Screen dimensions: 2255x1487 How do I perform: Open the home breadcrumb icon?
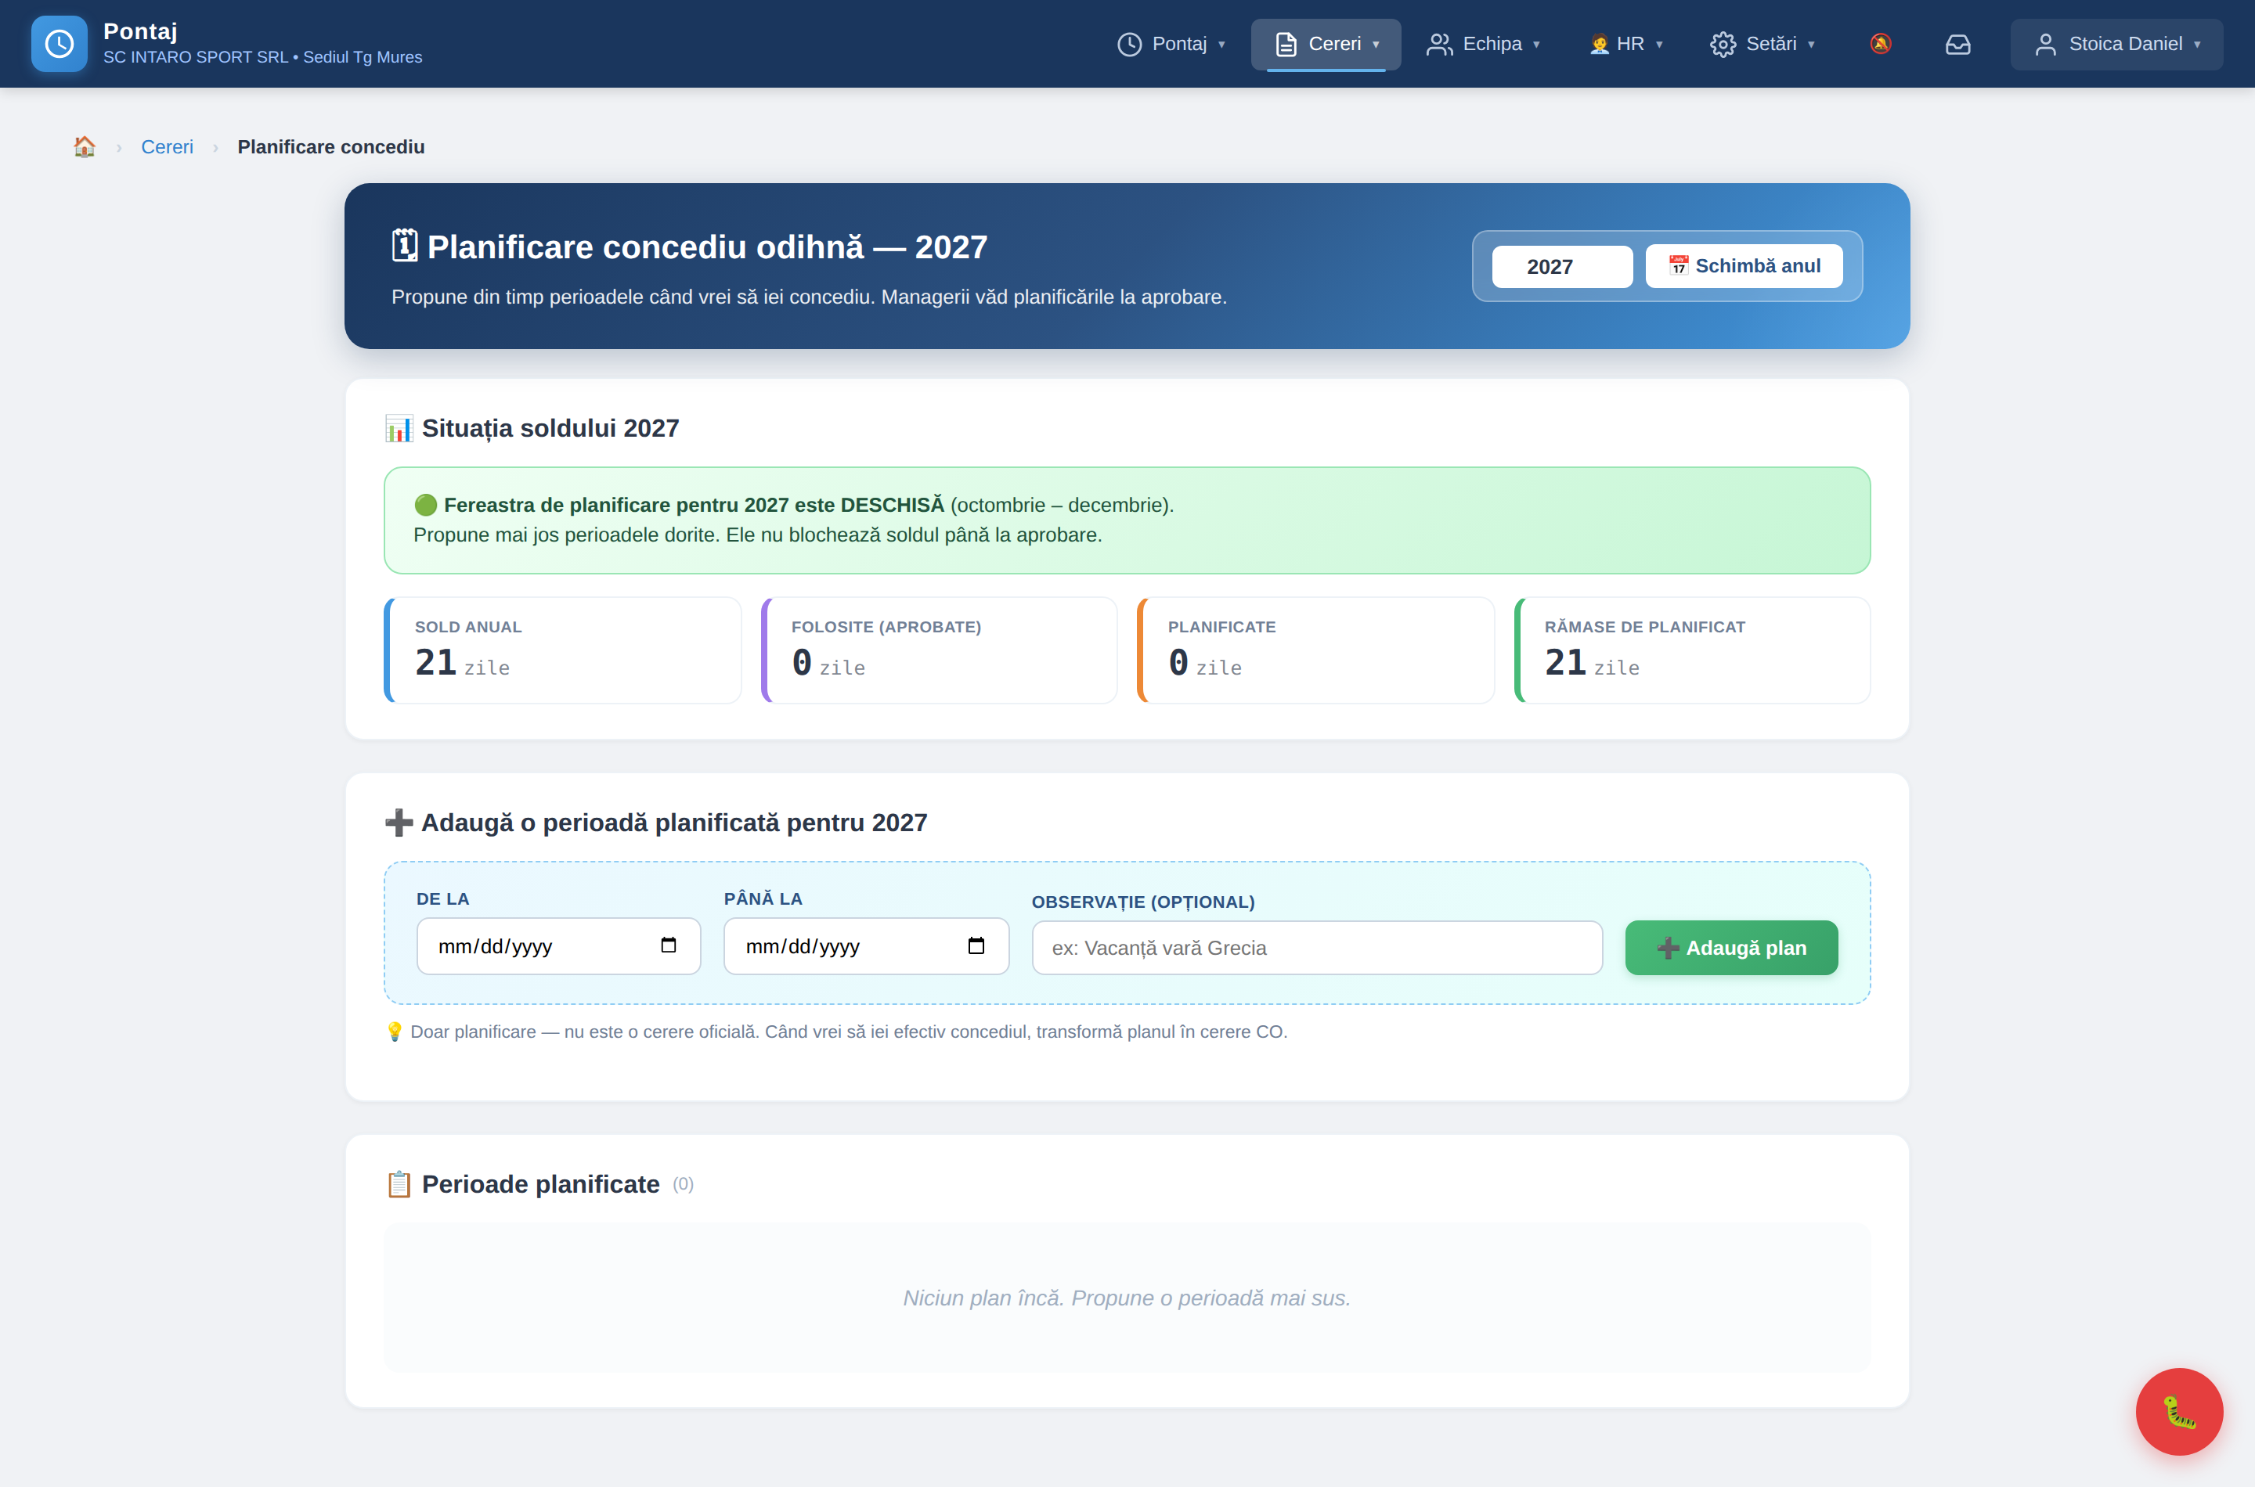tap(85, 147)
